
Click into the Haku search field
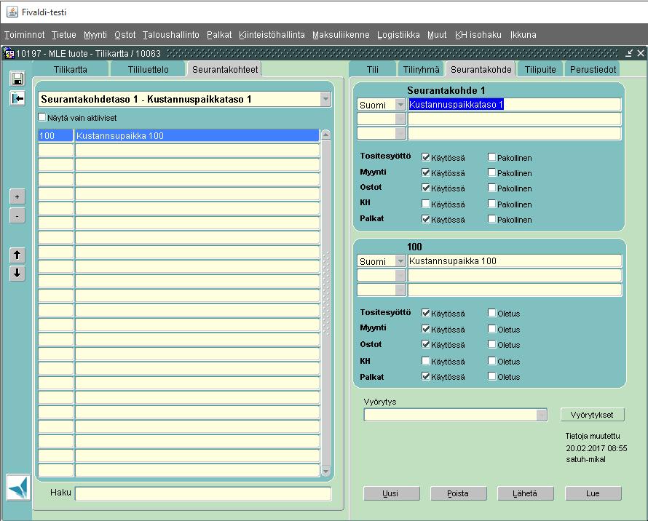[x=203, y=493]
